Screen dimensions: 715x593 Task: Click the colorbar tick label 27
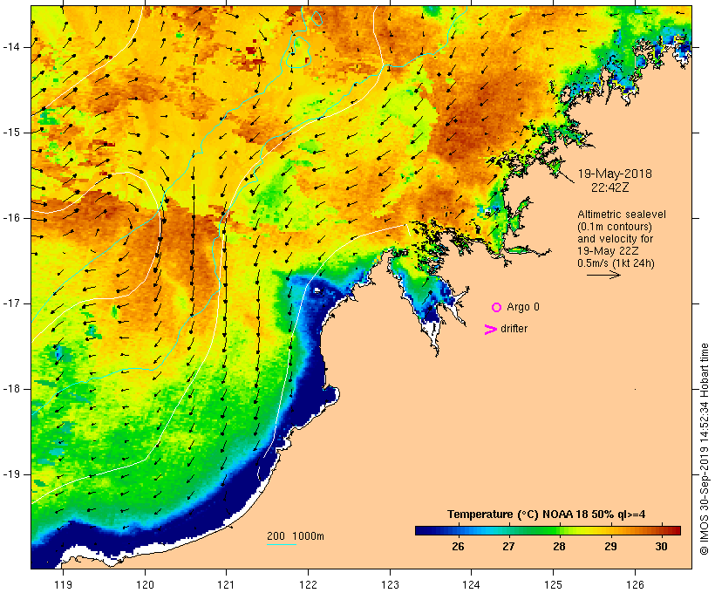click(508, 547)
